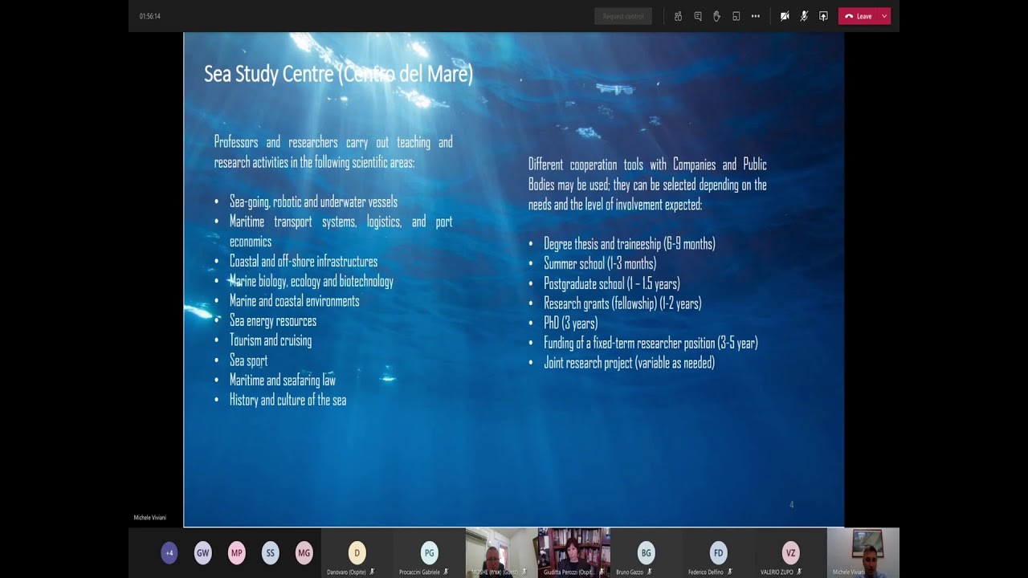Select the MP participant avatar
Image resolution: width=1028 pixels, height=578 pixels.
[x=236, y=553]
